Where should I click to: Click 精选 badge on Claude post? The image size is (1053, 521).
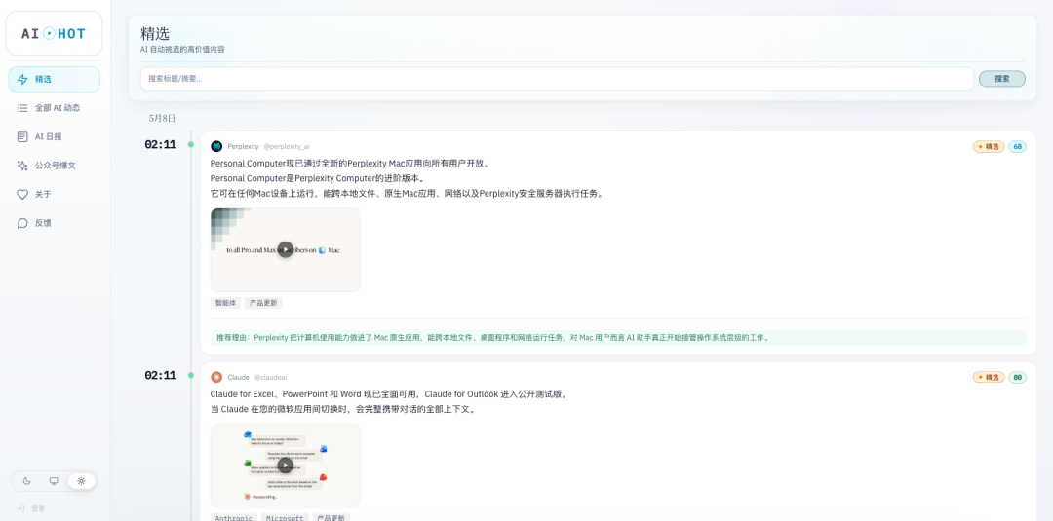pos(989,378)
